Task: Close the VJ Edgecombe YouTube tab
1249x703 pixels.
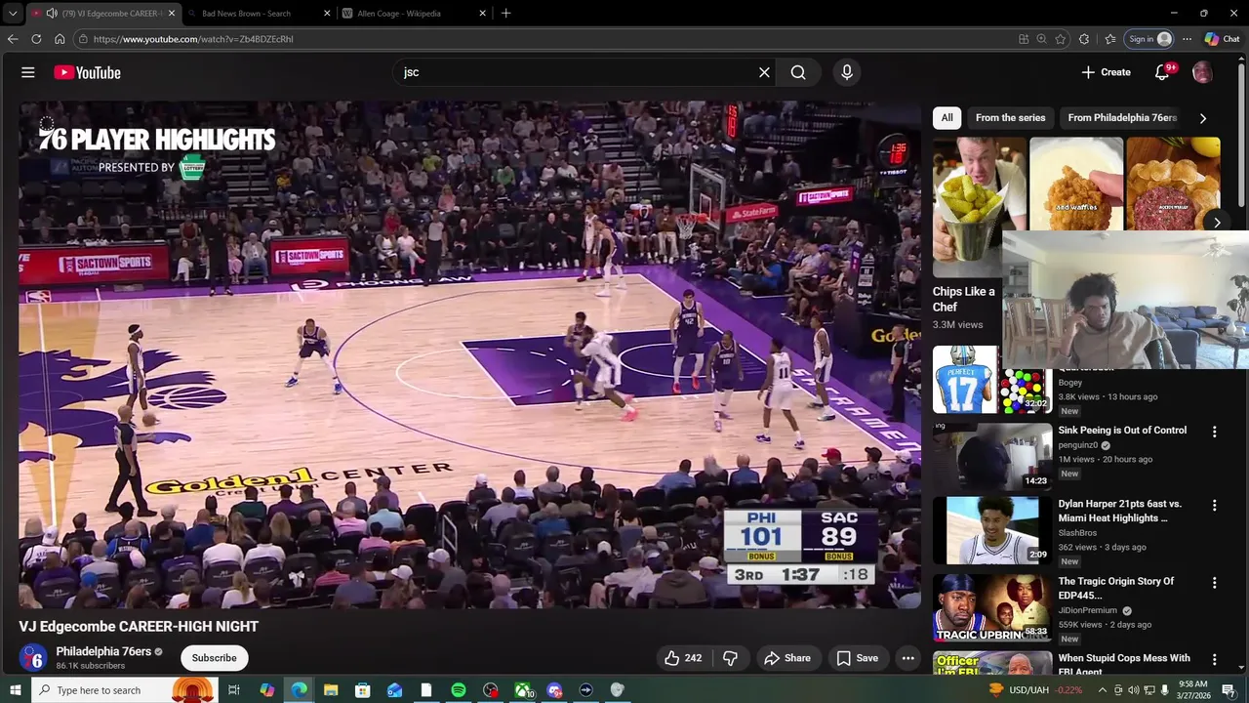Action: pos(172,14)
